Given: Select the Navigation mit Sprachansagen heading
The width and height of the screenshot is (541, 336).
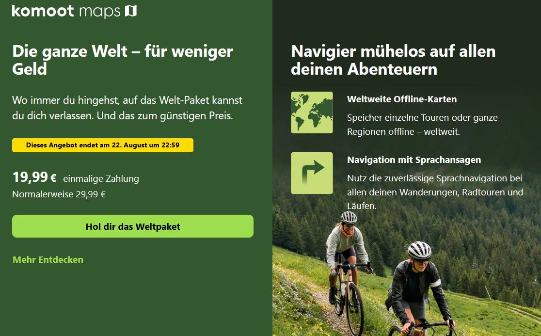Looking at the screenshot, I should click(x=414, y=160).
